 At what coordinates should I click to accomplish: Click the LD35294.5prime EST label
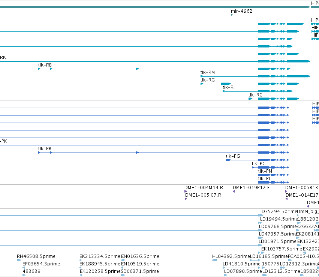pyautogui.click(x=278, y=212)
